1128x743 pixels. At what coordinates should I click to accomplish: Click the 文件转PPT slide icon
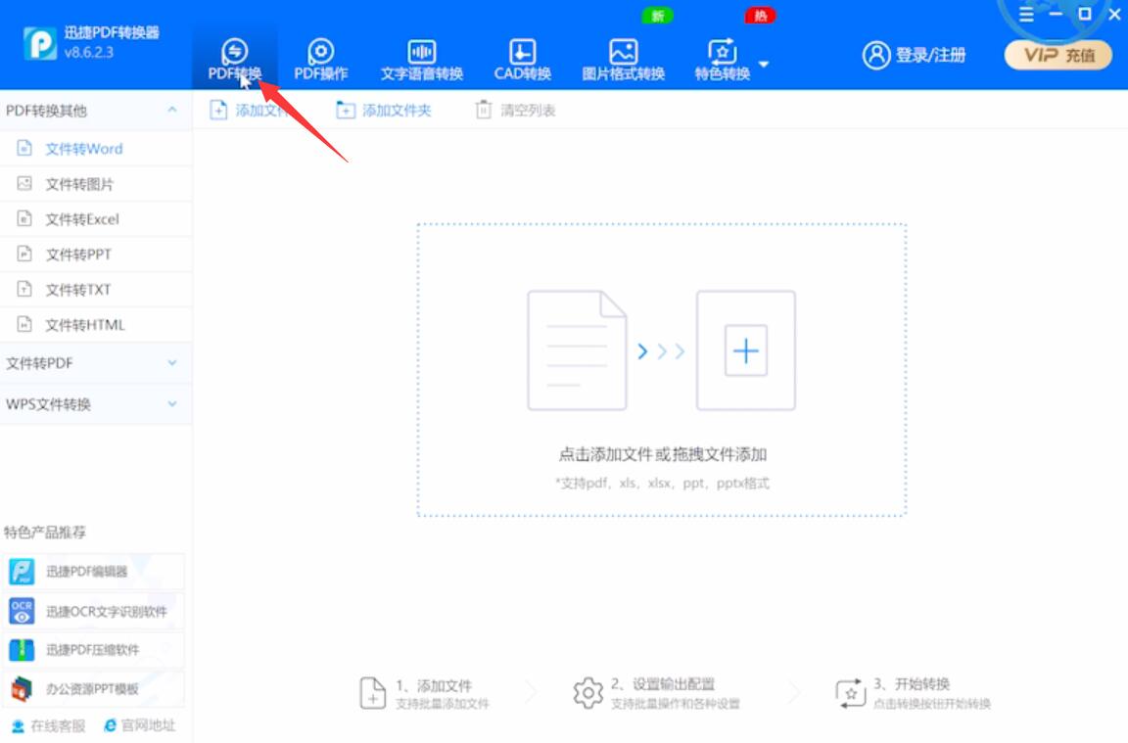(24, 254)
